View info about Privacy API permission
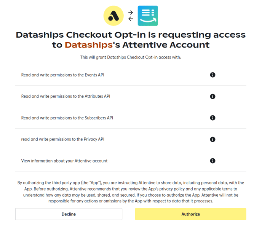Image resolution: width=262 pixels, height=226 pixels. click(212, 139)
